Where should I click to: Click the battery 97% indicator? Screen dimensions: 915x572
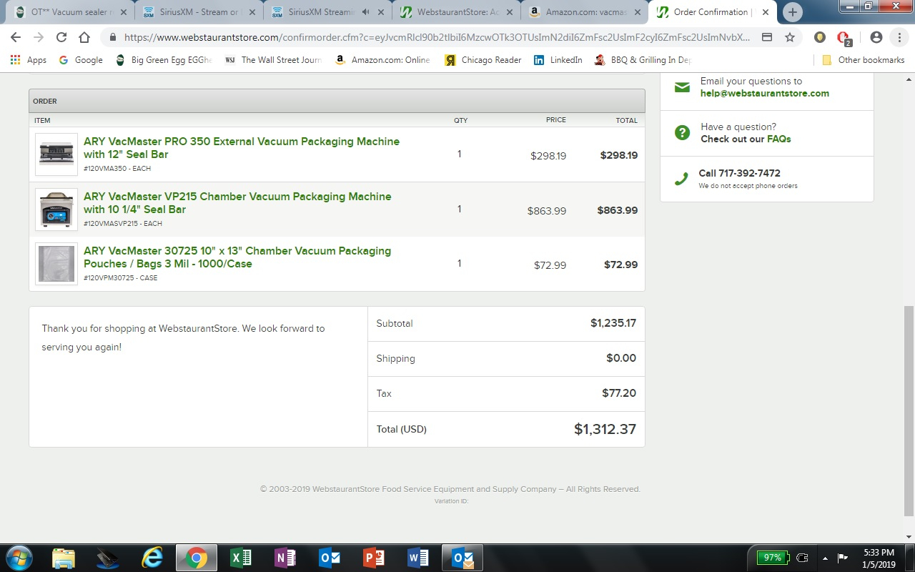(773, 558)
